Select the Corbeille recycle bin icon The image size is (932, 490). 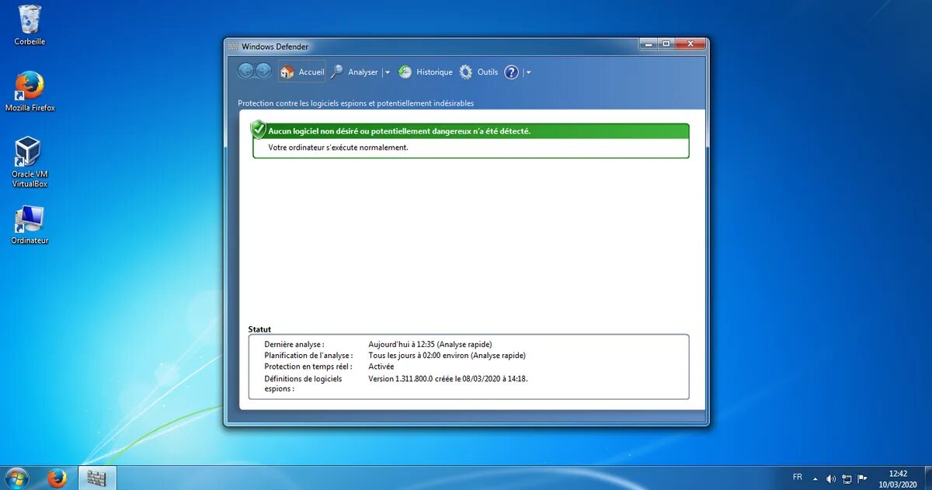[30, 26]
